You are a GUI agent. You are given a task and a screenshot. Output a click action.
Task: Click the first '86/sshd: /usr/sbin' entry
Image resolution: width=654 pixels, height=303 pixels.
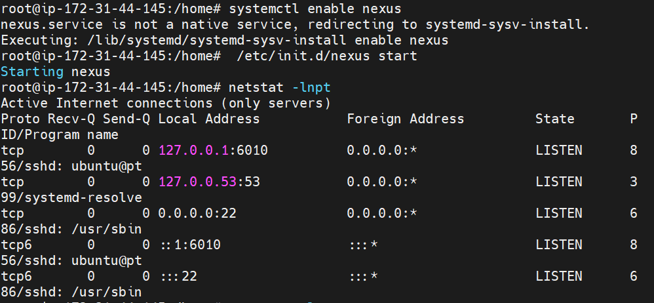point(71,229)
